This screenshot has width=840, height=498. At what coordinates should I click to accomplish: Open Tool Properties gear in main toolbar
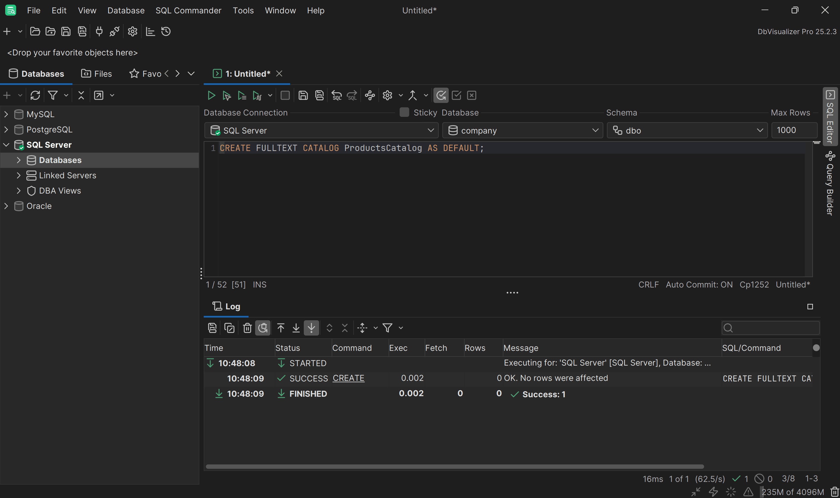click(x=132, y=32)
